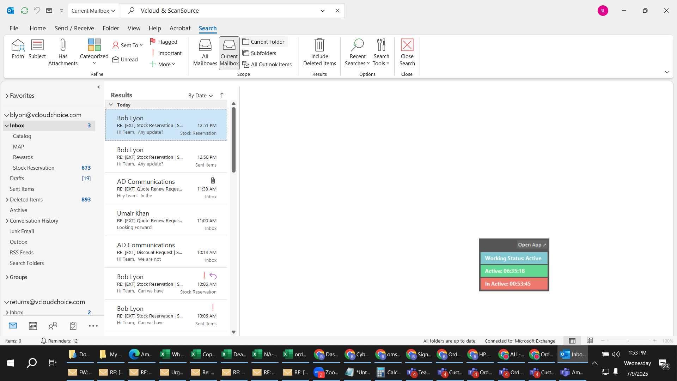The width and height of the screenshot is (677, 381).
Task: Show more navigation options ellipsis
Action: point(93,326)
